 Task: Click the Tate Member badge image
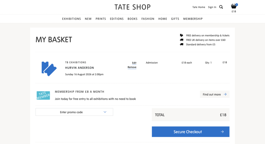[43, 95]
